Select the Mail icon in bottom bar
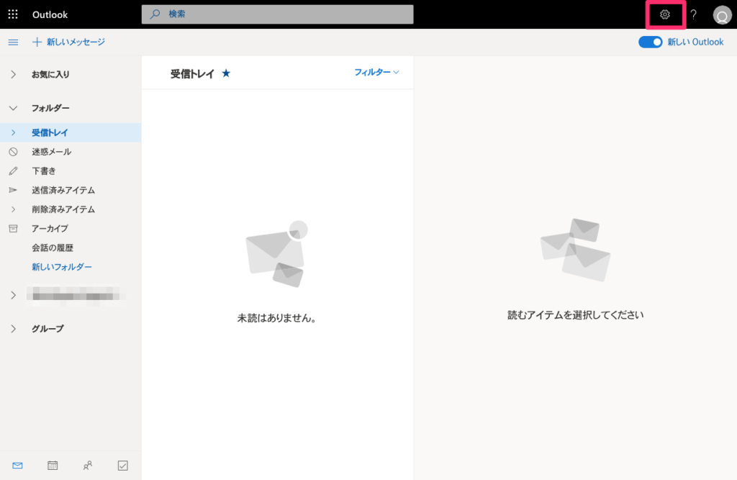 [x=17, y=466]
